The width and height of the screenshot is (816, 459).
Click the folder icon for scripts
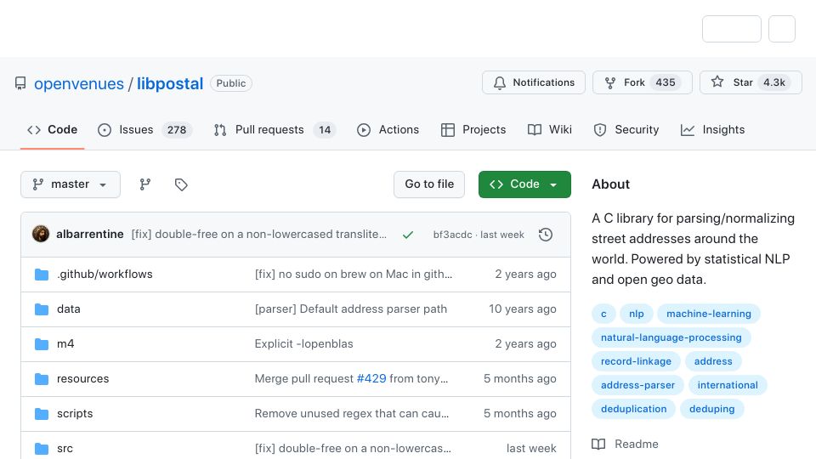coord(42,414)
